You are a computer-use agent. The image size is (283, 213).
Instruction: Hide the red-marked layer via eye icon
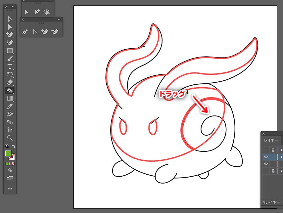(x=266, y=164)
